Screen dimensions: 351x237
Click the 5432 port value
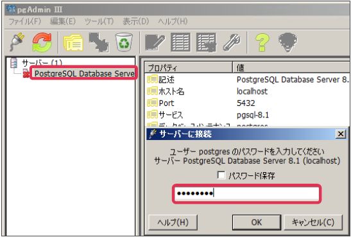246,103
